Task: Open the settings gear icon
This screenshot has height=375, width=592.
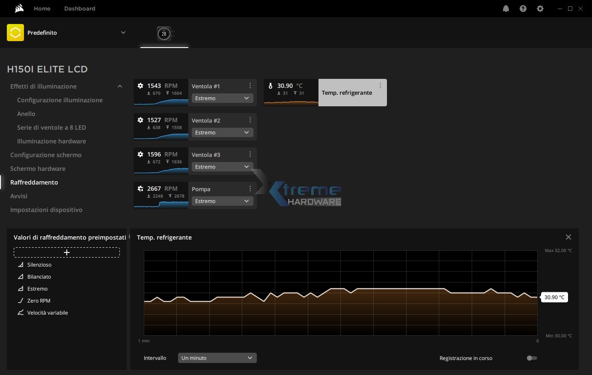Action: [540, 9]
